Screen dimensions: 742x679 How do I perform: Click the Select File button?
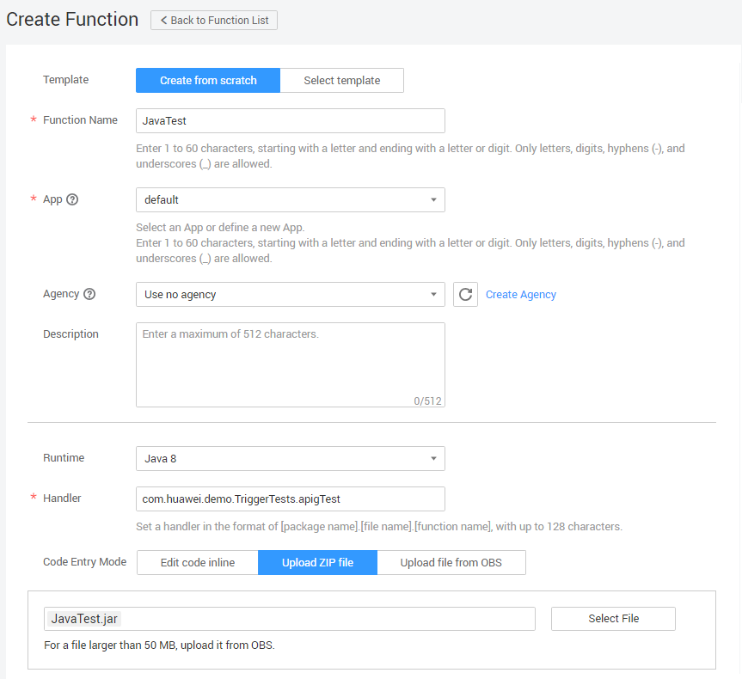(613, 619)
